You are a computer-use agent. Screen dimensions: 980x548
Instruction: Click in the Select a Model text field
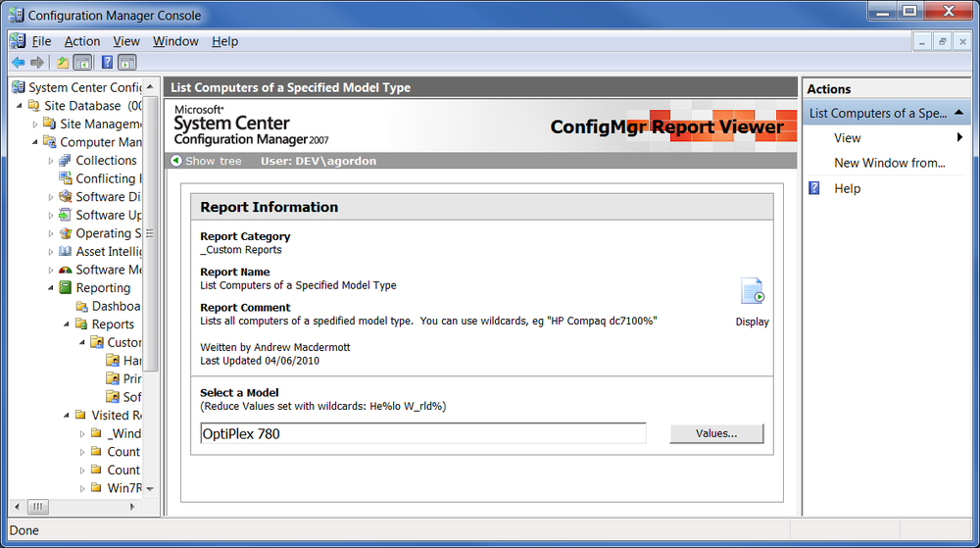click(423, 433)
